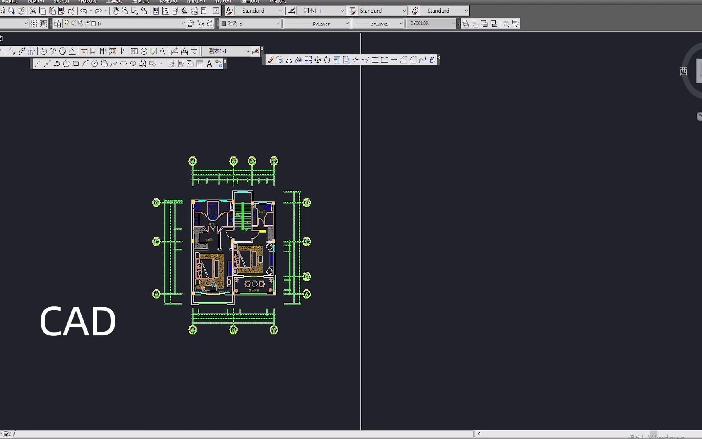Open the text style Standard dropdown
Viewport: 702px width, 439px height.
click(x=281, y=11)
